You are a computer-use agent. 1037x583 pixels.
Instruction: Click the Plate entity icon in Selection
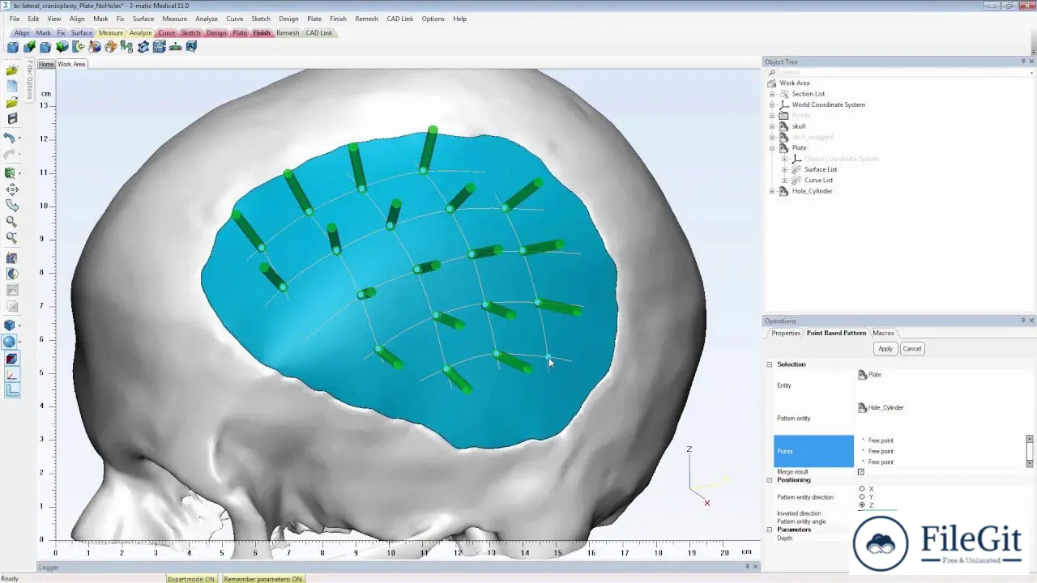(862, 375)
